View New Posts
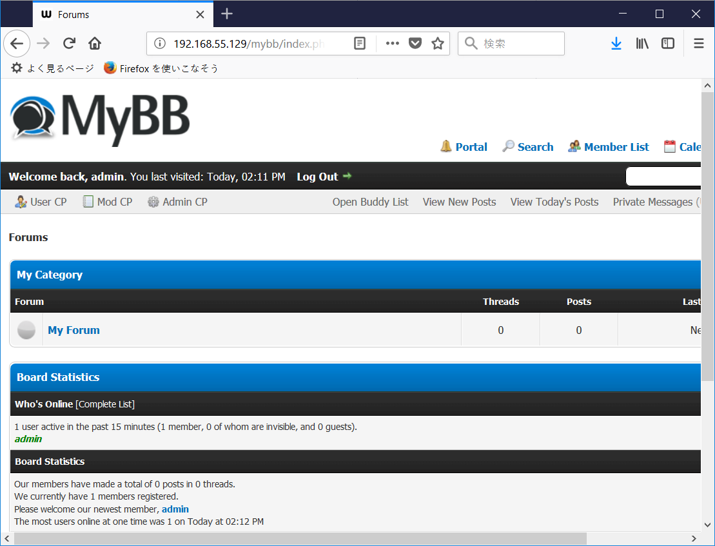 point(459,202)
